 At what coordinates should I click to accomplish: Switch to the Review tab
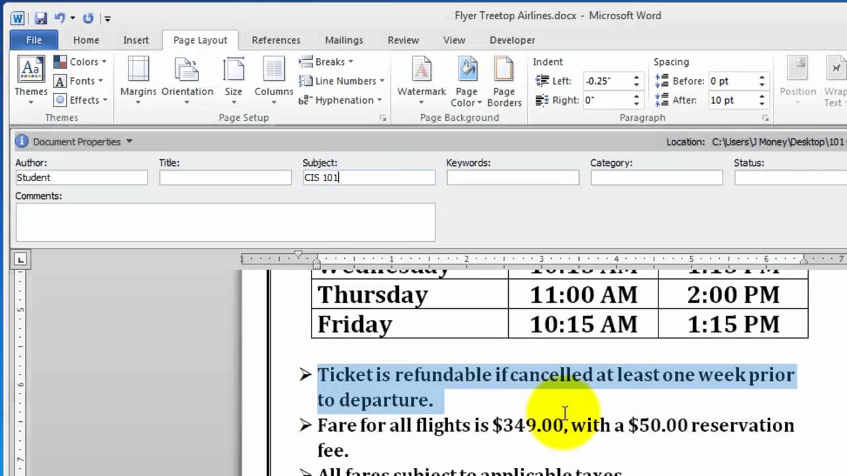click(x=403, y=40)
